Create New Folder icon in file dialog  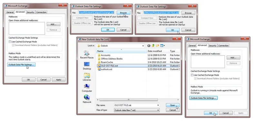tap(157, 46)
